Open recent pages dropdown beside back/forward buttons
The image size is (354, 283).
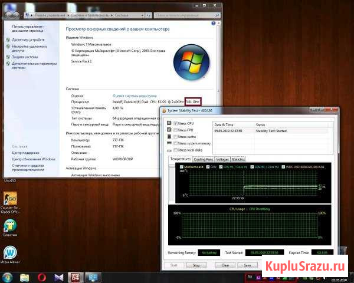tap(22, 15)
